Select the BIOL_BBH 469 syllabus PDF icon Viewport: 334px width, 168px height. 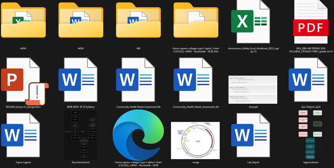[311, 21]
